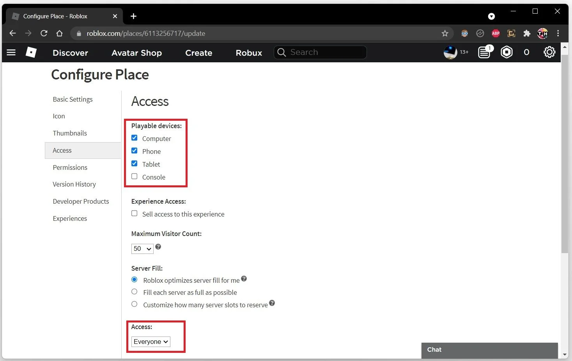Click the browser address bar URL

pos(146,33)
